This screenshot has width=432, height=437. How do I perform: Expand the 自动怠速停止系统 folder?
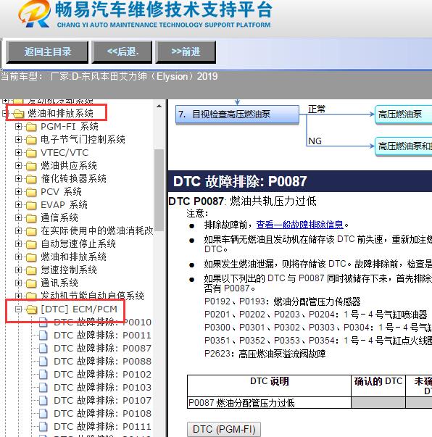click(x=18, y=244)
